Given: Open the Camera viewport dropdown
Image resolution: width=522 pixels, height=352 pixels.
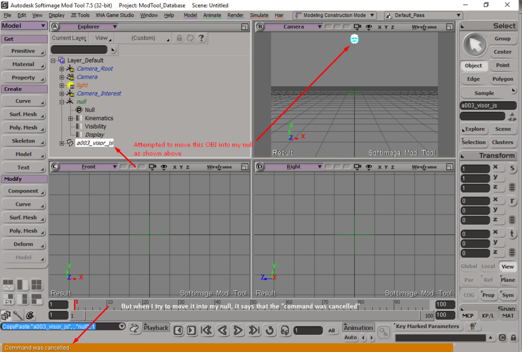Looking at the screenshot, I should [x=293, y=26].
